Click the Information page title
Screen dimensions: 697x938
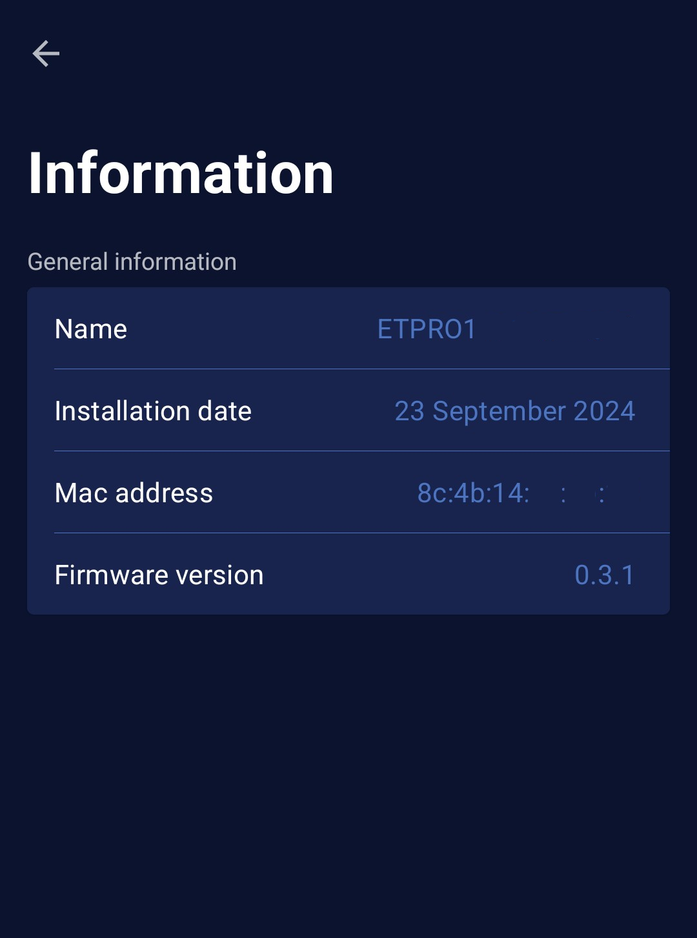(181, 173)
